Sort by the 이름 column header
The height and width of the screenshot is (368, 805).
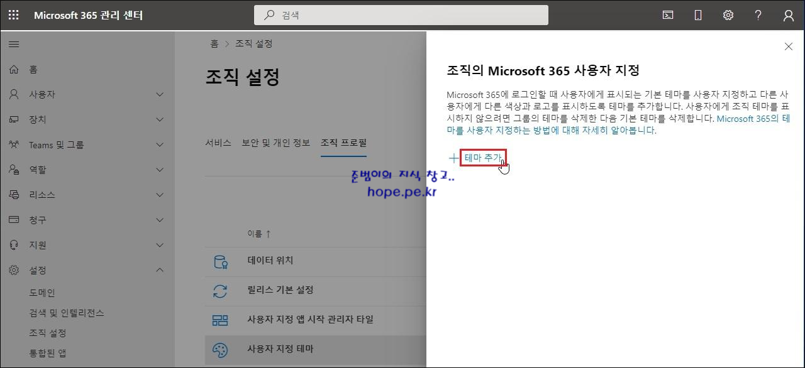point(259,234)
